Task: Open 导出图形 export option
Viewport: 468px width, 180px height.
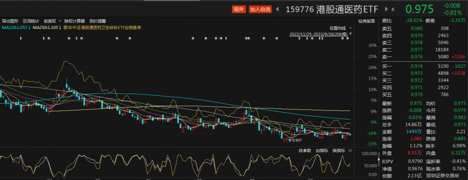Action: click(10, 21)
